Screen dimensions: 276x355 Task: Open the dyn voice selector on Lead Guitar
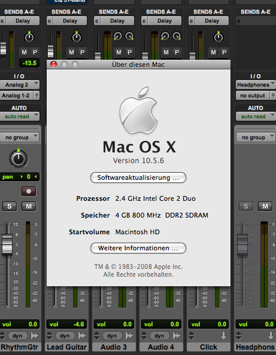65,335
